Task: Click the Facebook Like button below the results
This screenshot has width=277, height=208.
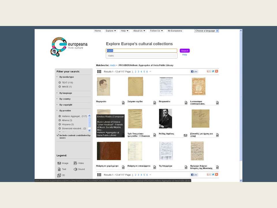Action: 194,175
